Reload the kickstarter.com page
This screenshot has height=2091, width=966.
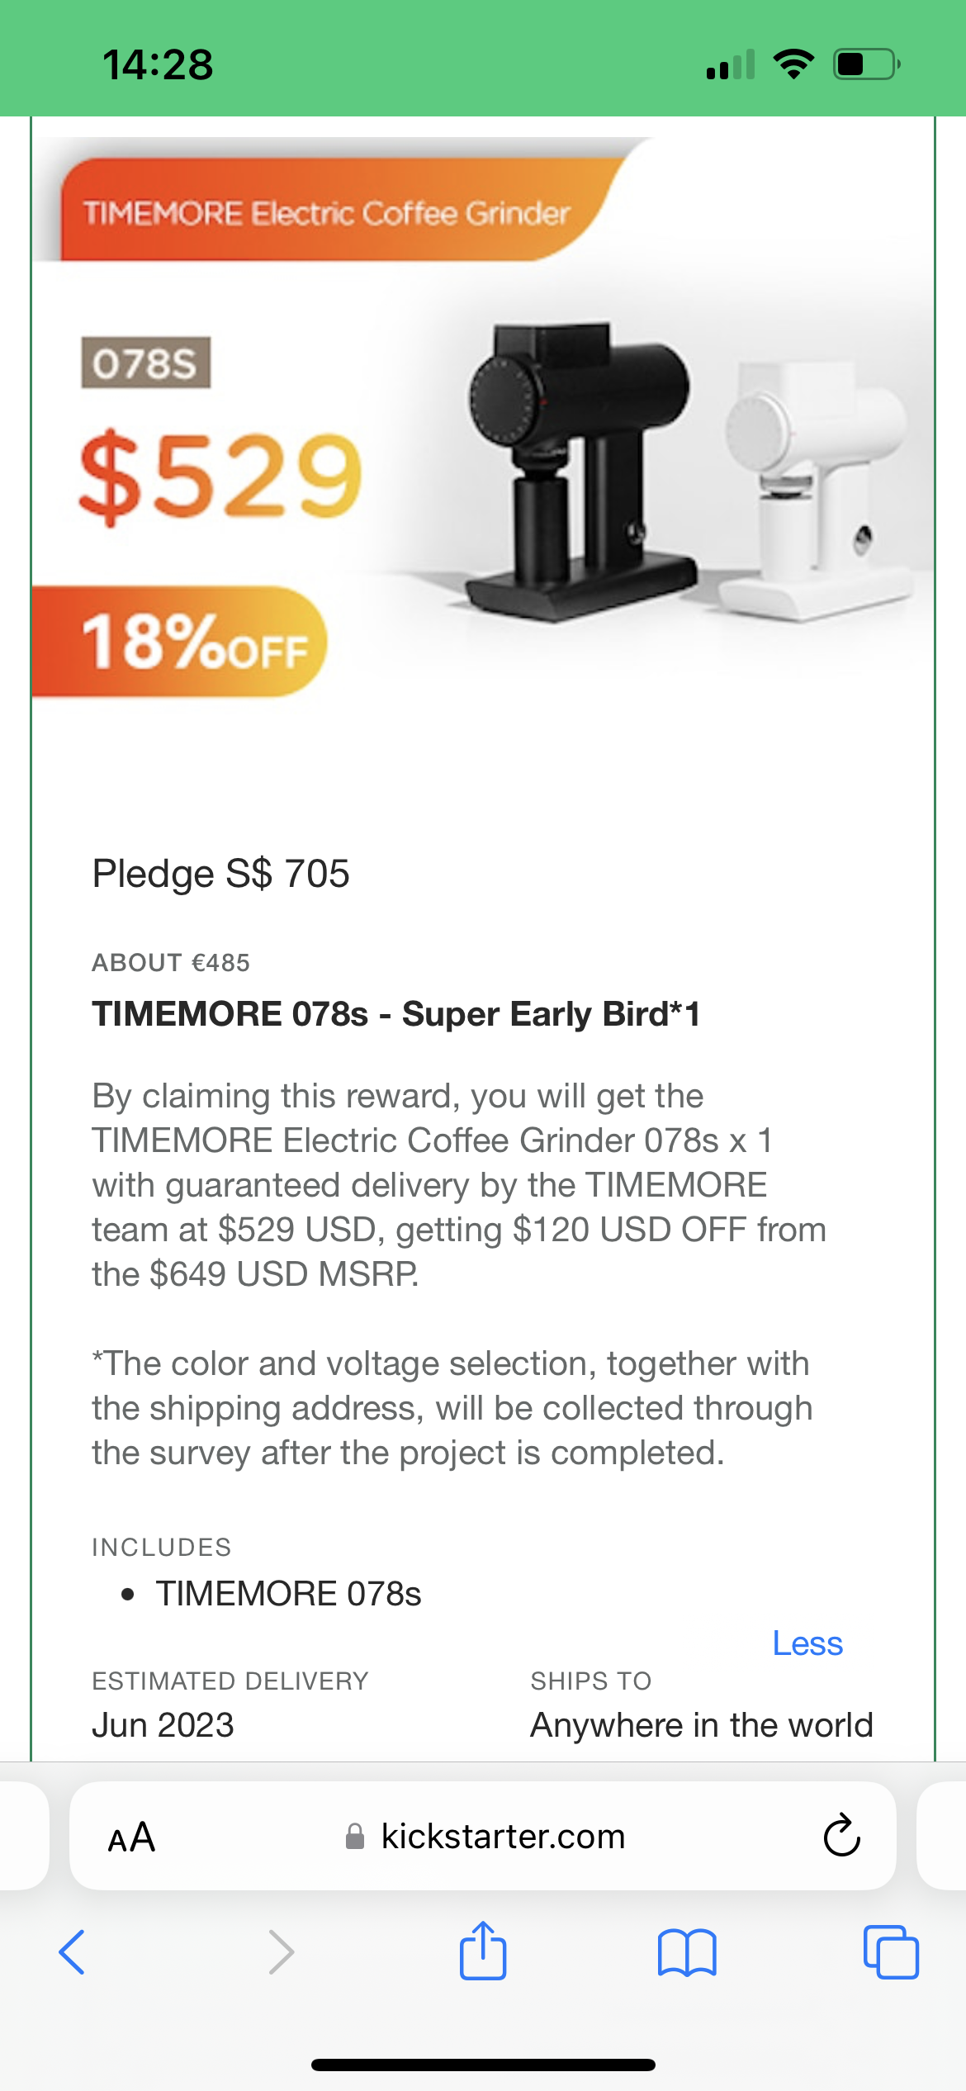click(x=841, y=1836)
